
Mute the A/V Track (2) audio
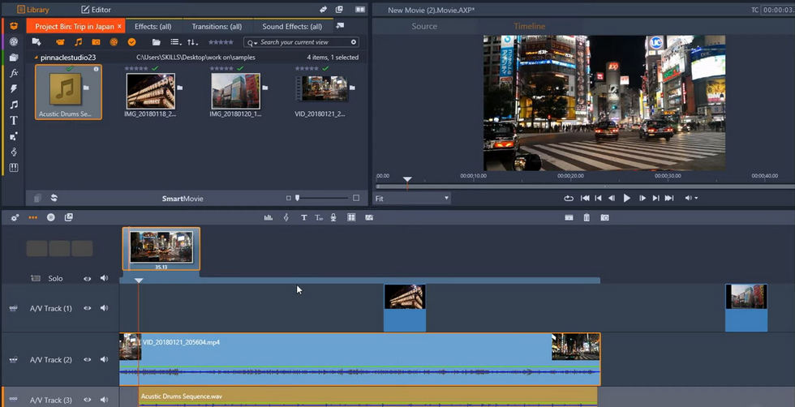point(104,359)
